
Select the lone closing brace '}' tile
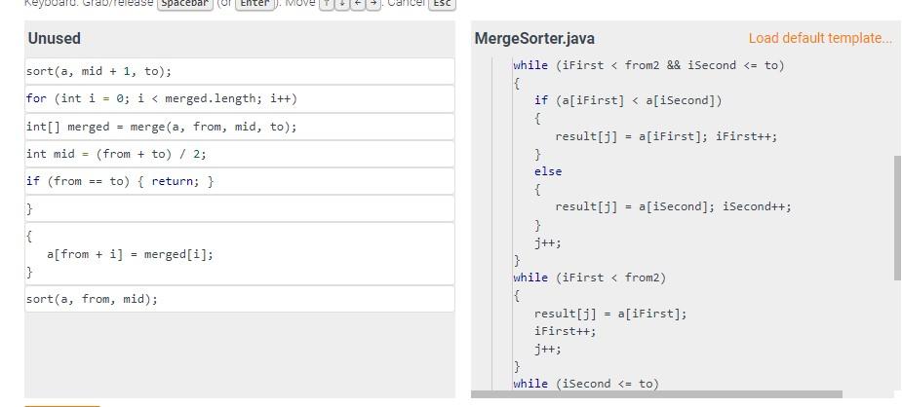[239, 209]
